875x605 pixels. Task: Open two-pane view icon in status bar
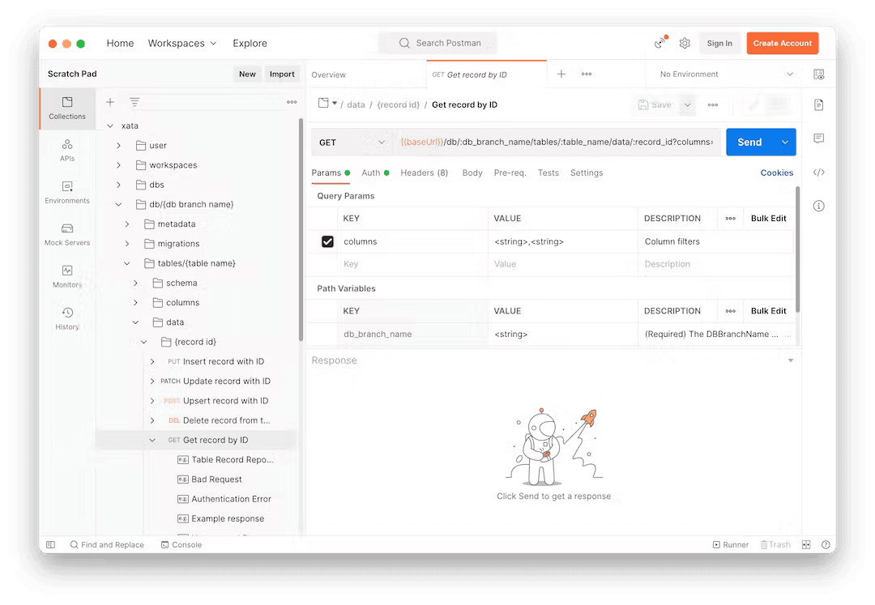(x=806, y=545)
